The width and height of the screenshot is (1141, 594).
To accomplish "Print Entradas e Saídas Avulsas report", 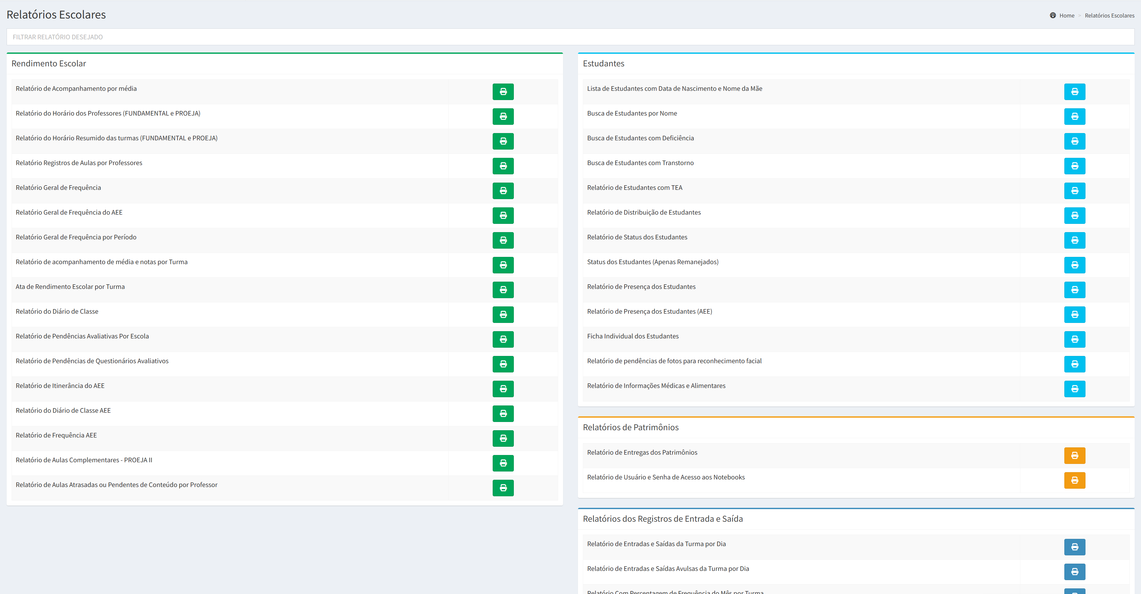I will coord(1074,572).
